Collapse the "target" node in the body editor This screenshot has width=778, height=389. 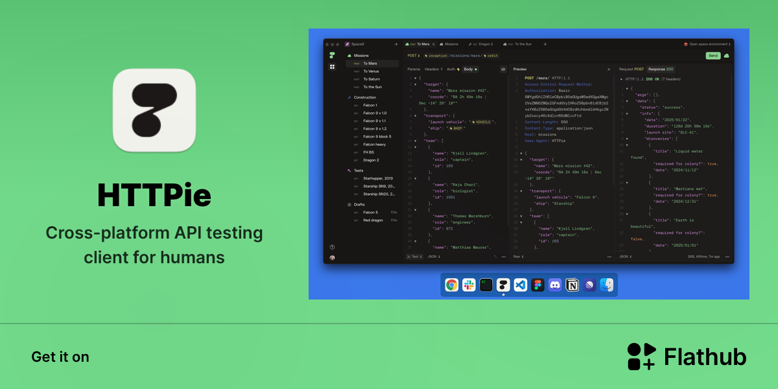pyautogui.click(x=415, y=84)
